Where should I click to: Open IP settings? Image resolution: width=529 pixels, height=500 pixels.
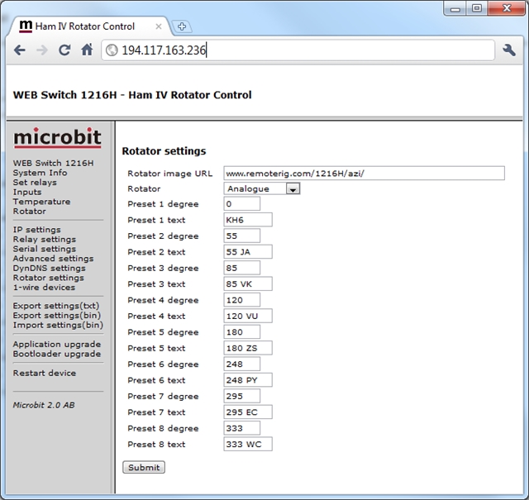(36, 230)
